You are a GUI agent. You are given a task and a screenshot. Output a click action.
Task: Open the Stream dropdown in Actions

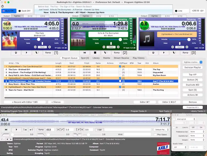197,140
